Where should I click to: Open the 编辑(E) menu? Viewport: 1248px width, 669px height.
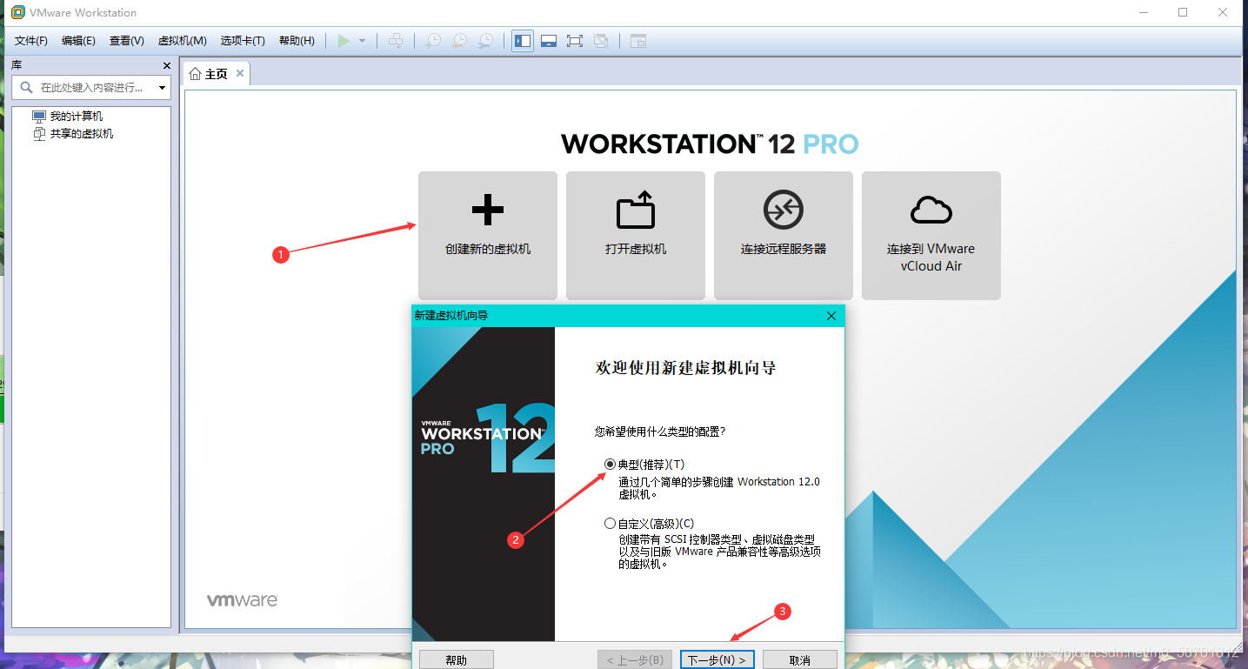coord(78,41)
